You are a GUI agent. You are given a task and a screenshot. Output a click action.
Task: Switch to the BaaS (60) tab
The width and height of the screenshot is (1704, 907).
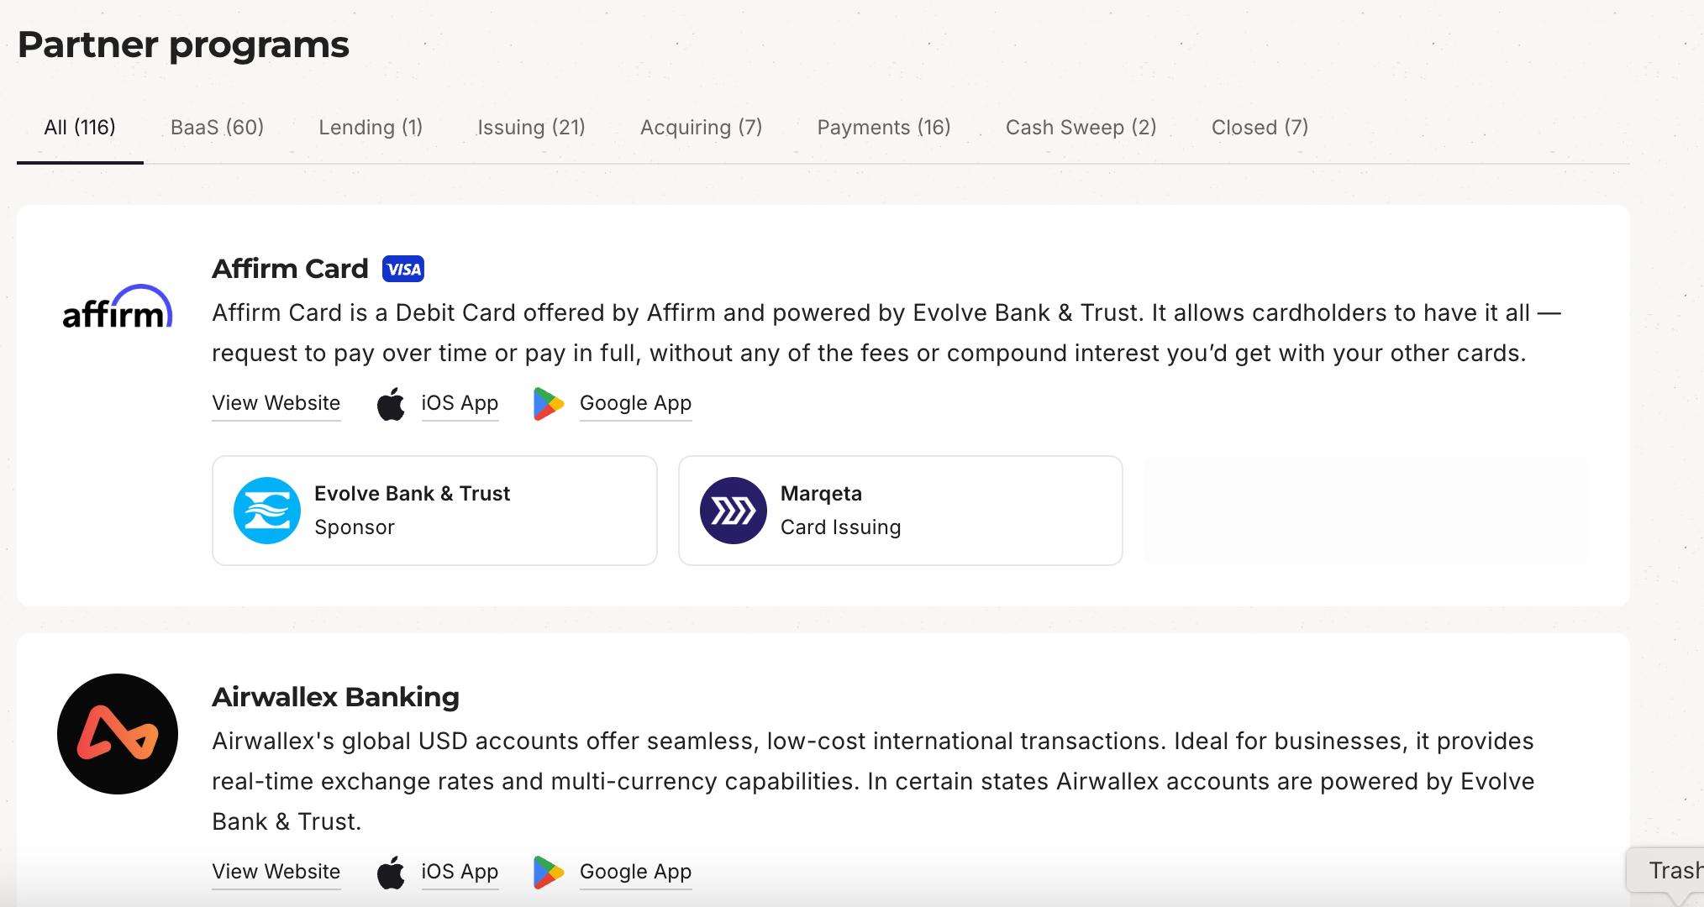pos(217,128)
